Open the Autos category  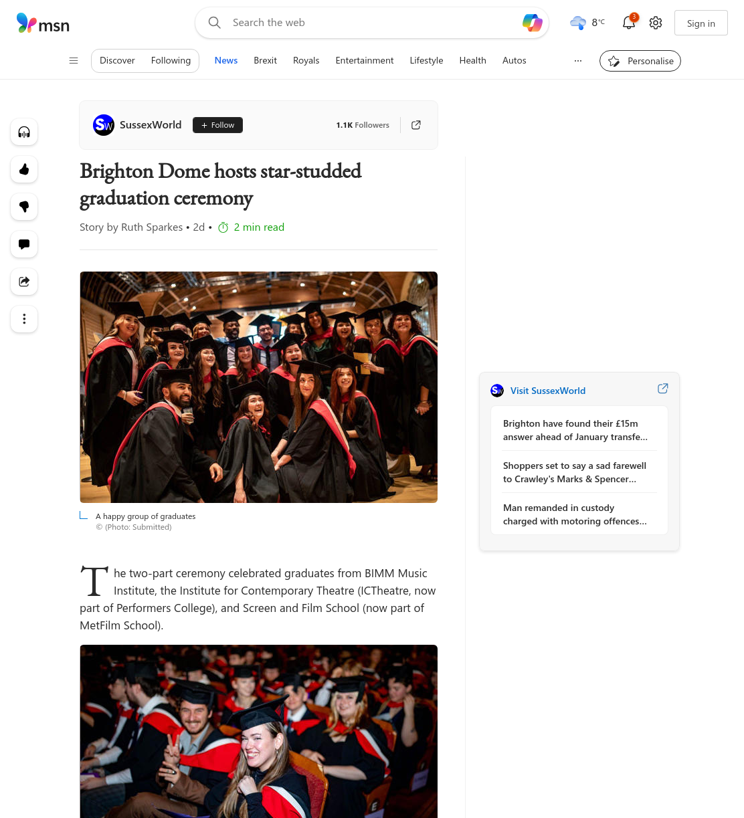click(515, 61)
